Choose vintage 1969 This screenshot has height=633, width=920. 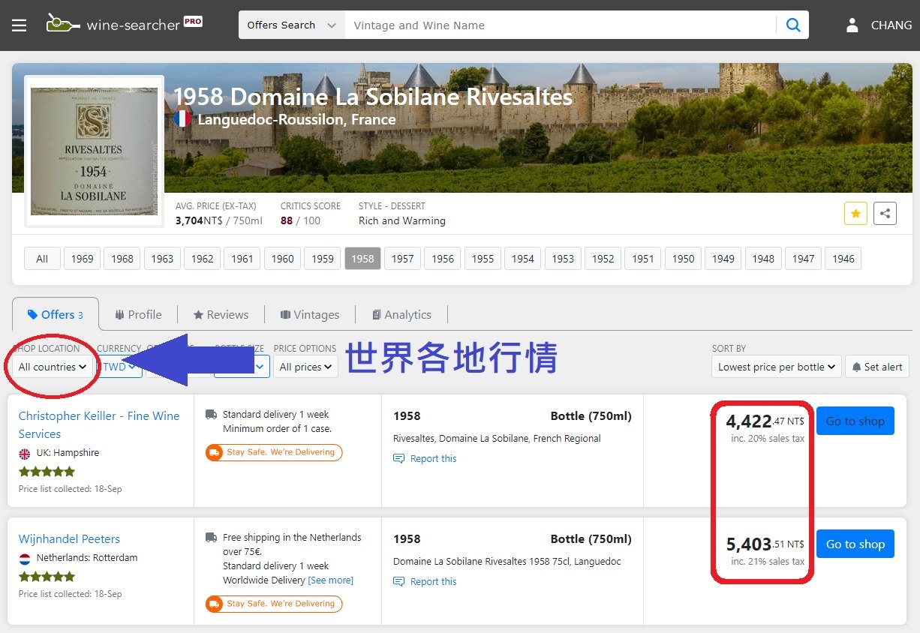(x=82, y=259)
